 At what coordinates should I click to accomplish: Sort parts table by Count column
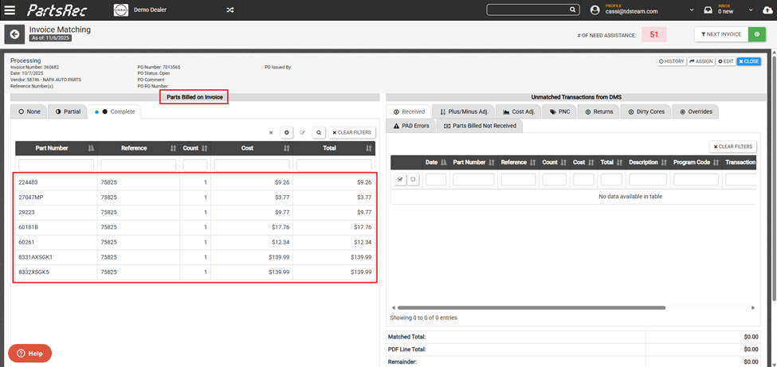click(204, 149)
